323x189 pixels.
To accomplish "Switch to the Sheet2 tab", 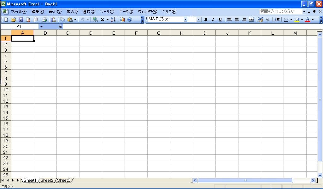I will point(47,180).
